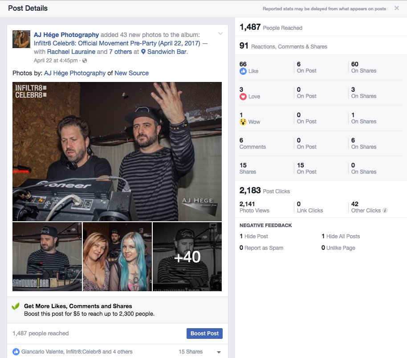Open the thumbnail of two women
This screenshot has height=358, width=407.
pyautogui.click(x=117, y=256)
